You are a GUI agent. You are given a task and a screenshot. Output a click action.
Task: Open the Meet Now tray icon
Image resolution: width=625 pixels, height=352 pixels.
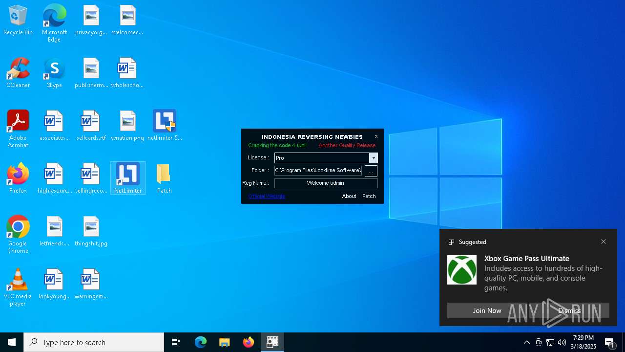click(539, 342)
